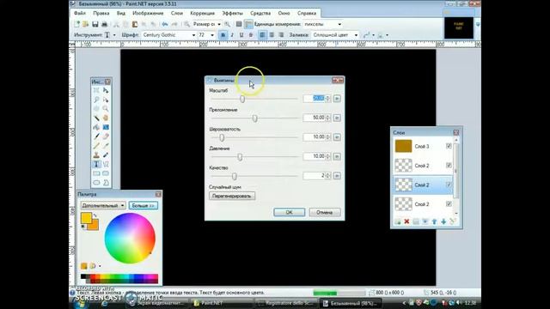Select the Magic Wand tool
550x309 pixels.
pyautogui.click(x=96, y=118)
